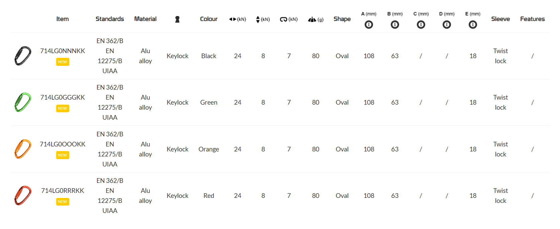View the red carabiner product image
560x229 pixels.
point(23,196)
